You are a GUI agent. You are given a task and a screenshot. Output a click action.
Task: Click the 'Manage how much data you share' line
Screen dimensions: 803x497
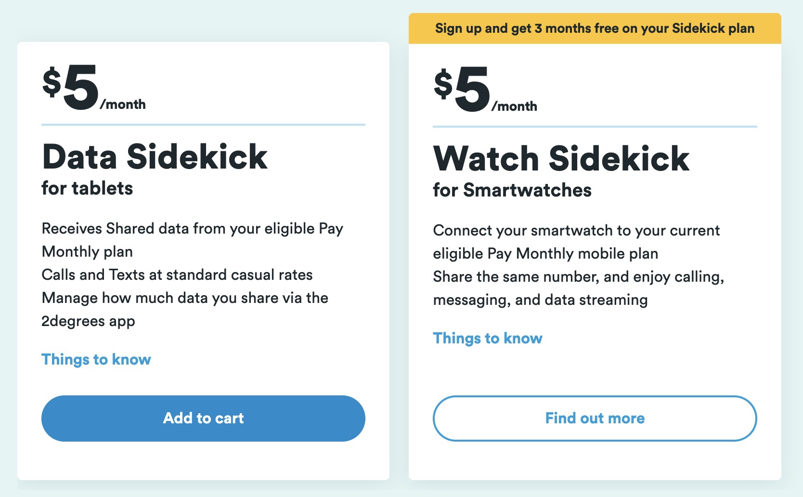coord(185,298)
